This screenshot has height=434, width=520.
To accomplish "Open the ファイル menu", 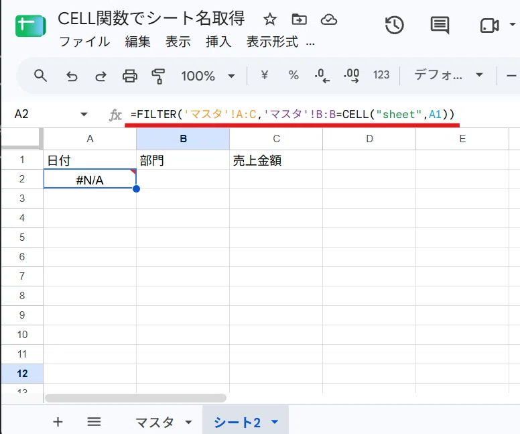I will 84,42.
